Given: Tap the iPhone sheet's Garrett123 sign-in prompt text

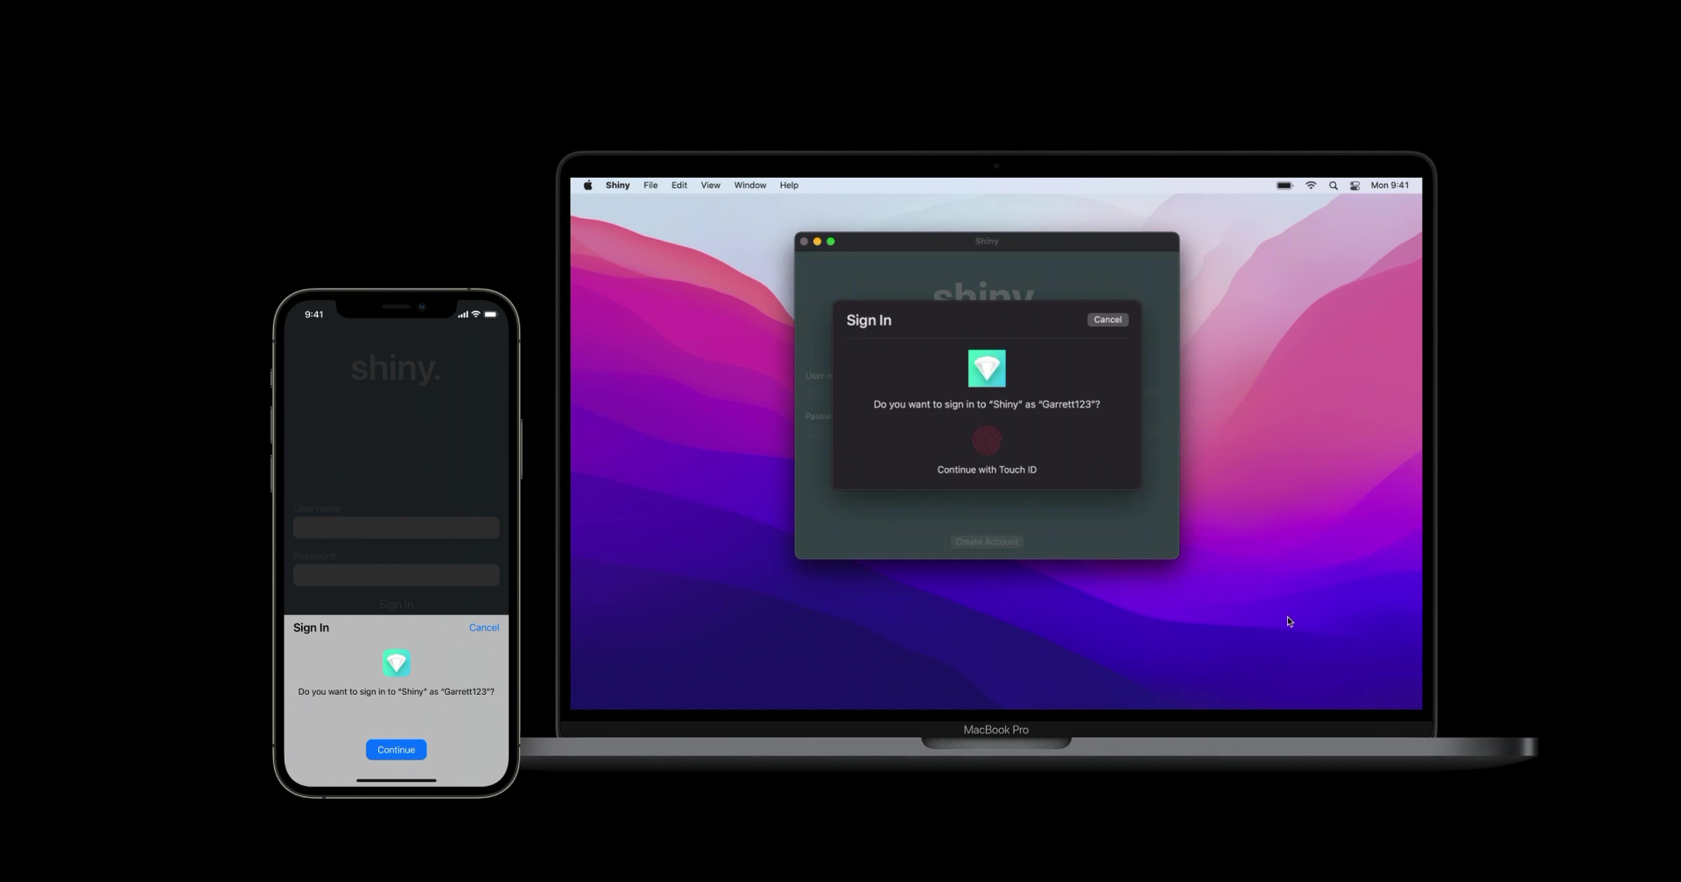Looking at the screenshot, I should [x=396, y=691].
